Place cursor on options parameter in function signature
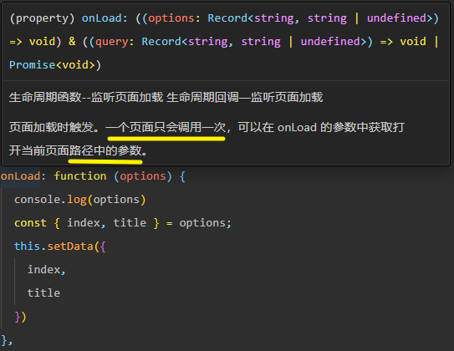The image size is (454, 351). 143,176
